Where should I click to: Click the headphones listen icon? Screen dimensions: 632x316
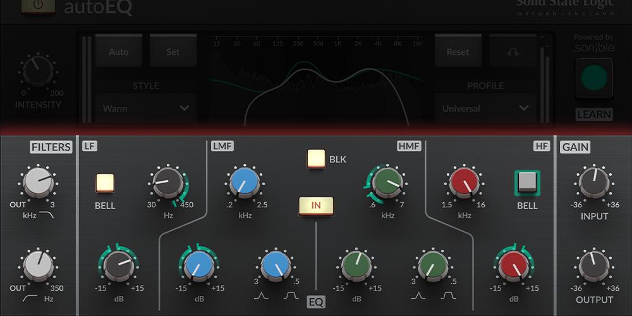point(513,52)
